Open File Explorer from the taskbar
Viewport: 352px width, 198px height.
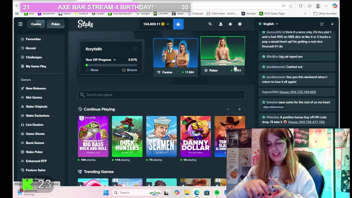tap(187, 193)
